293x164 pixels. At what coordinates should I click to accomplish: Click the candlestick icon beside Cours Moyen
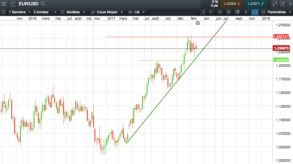(x=93, y=12)
